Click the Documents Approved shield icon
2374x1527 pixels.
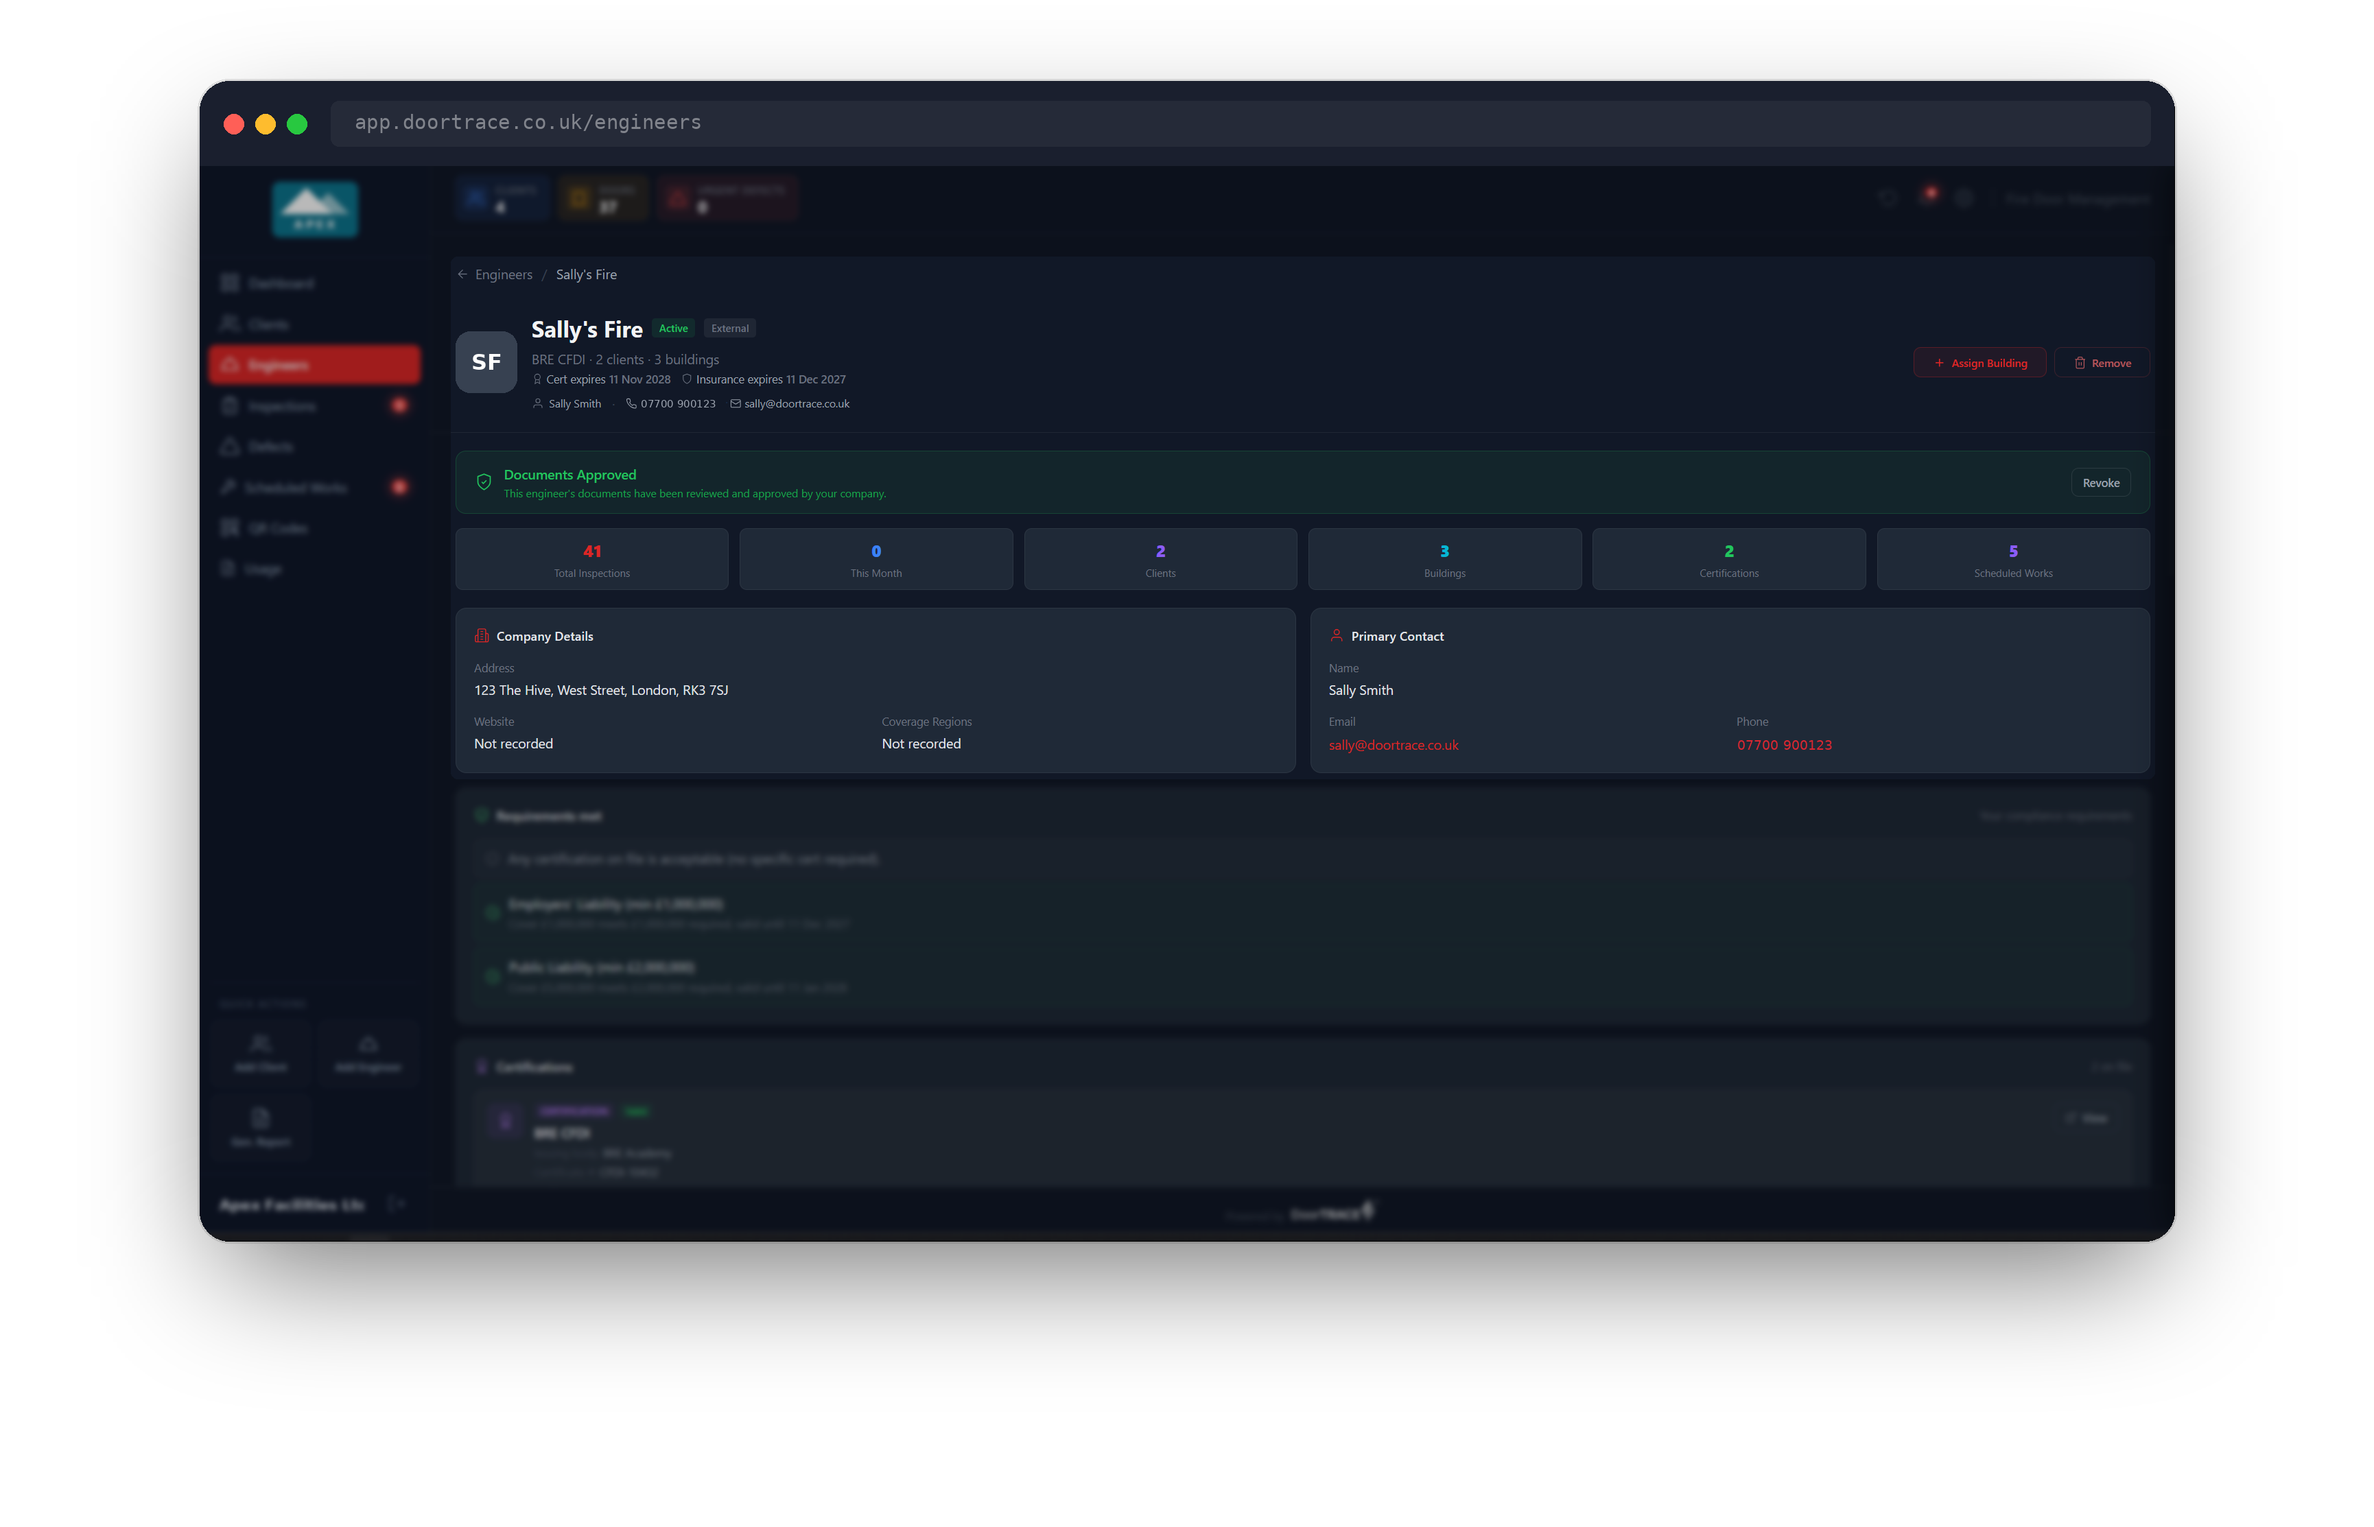[484, 482]
